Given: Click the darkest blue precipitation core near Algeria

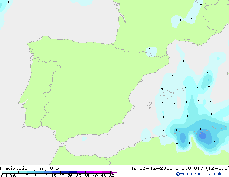Looking at the screenshot, I should coord(203,136).
